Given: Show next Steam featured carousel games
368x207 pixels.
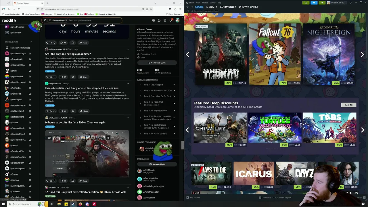Looking at the screenshot, I should tap(363, 54).
